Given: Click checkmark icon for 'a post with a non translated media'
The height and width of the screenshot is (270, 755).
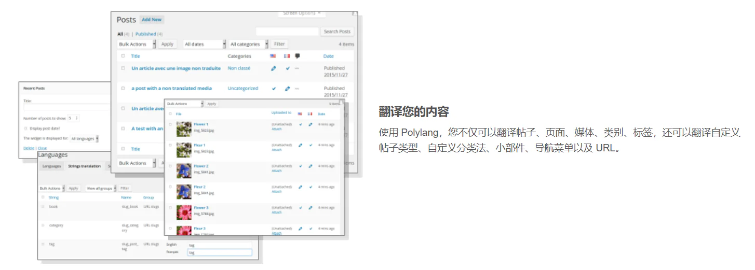Looking at the screenshot, I should tap(274, 89).
